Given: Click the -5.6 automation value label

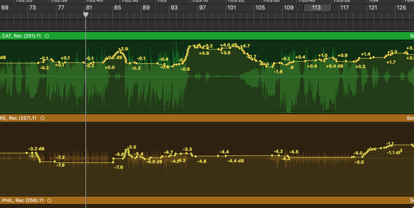Looking at the screenshot, I should coord(119,154).
